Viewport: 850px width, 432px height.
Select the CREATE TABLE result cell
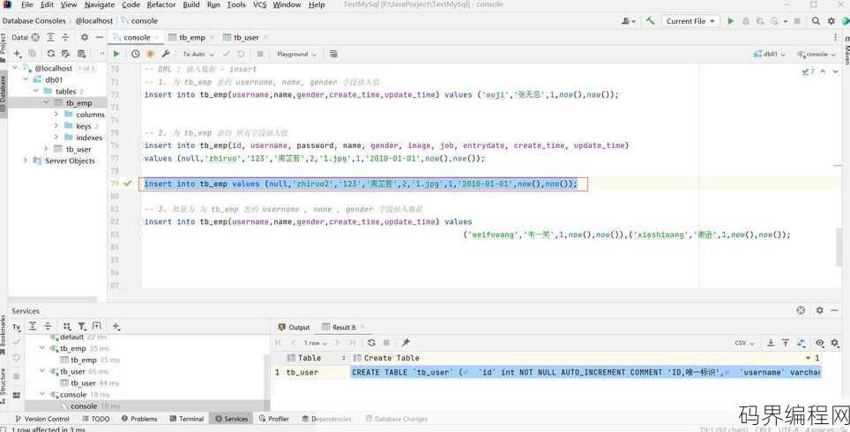[x=585, y=372]
